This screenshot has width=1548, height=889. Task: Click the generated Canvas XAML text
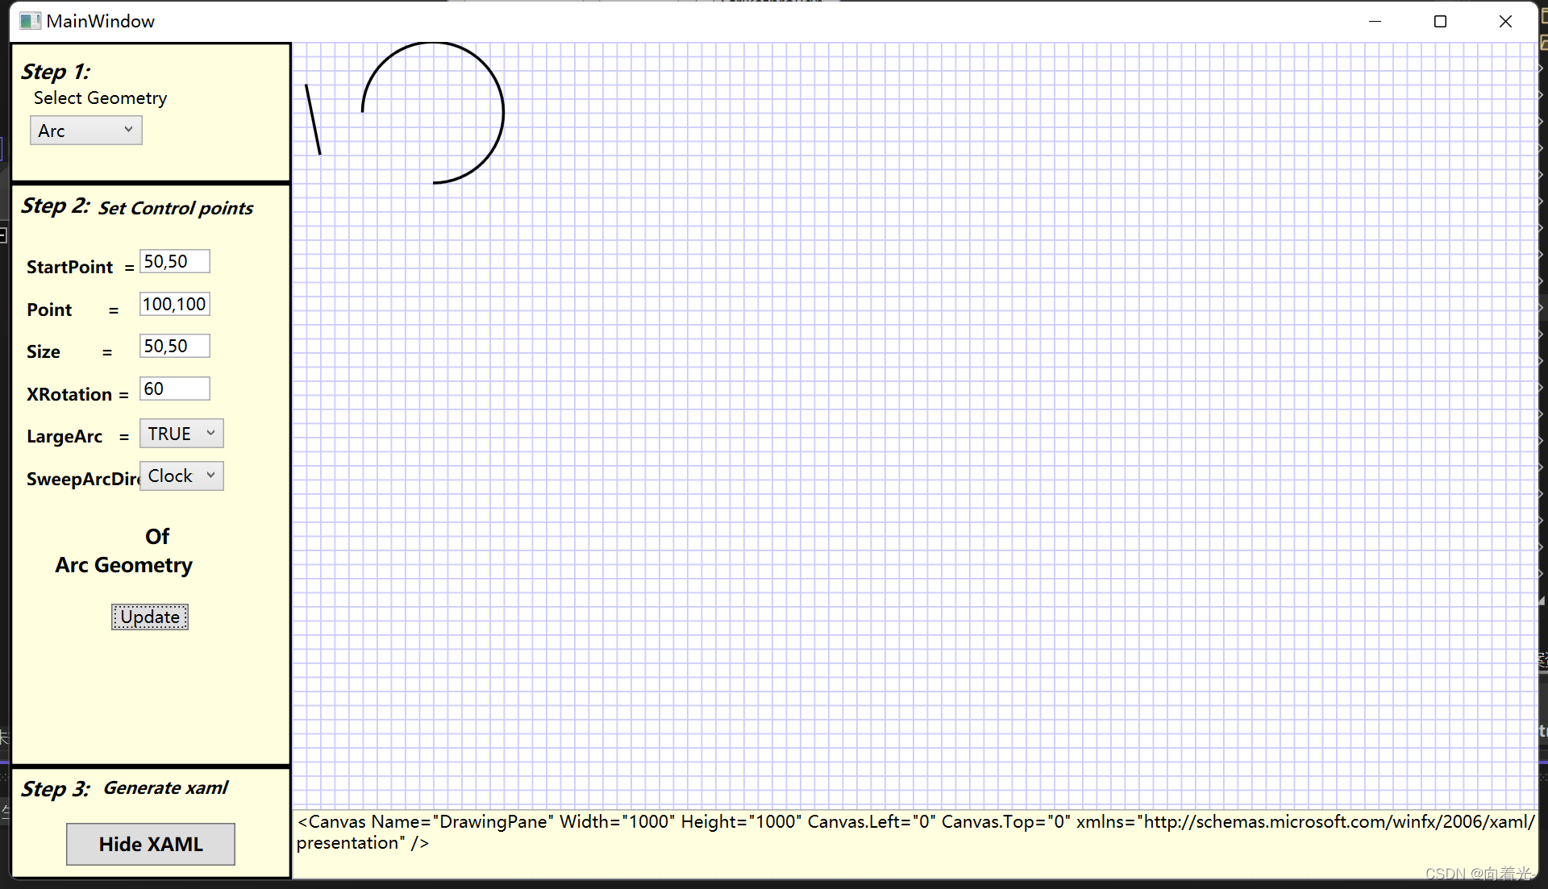tap(915, 832)
